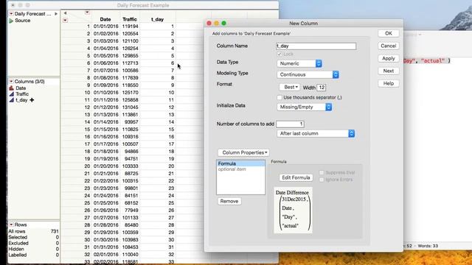Viewport: 472px width, 265px height.
Task: Open the Best format dropdown
Action: pos(290,87)
